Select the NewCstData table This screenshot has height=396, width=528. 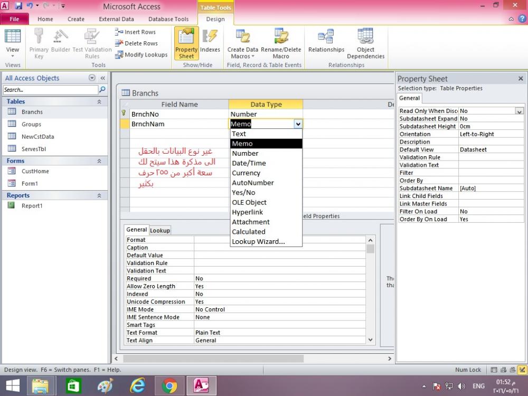55,137
